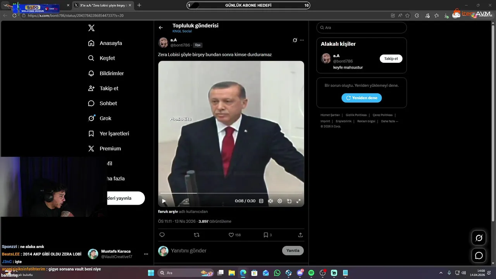Open video playback settings gear

click(x=280, y=201)
